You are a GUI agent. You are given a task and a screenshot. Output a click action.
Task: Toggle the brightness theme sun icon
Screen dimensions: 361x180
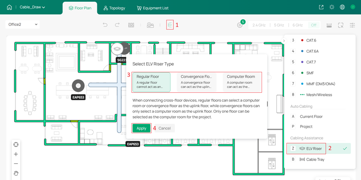click(332, 7)
